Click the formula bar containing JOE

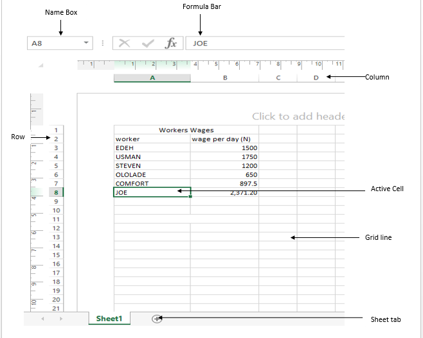pos(265,43)
